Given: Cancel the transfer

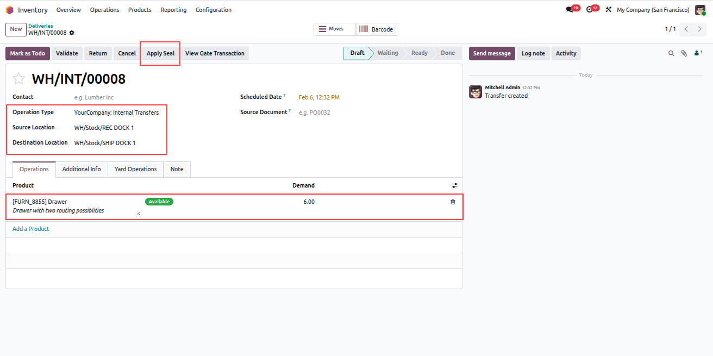Looking at the screenshot, I should tap(127, 53).
